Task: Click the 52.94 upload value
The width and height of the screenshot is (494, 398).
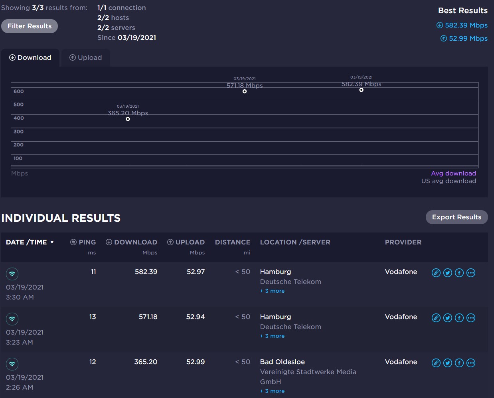Action: pos(196,317)
